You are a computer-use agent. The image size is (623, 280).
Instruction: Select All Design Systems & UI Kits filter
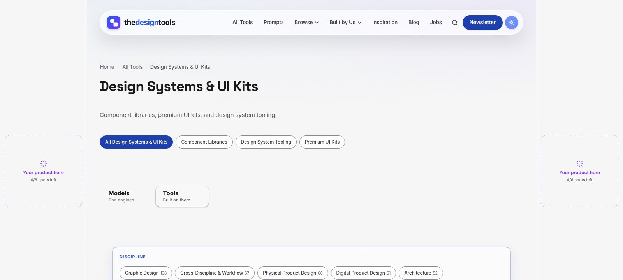pos(136,142)
